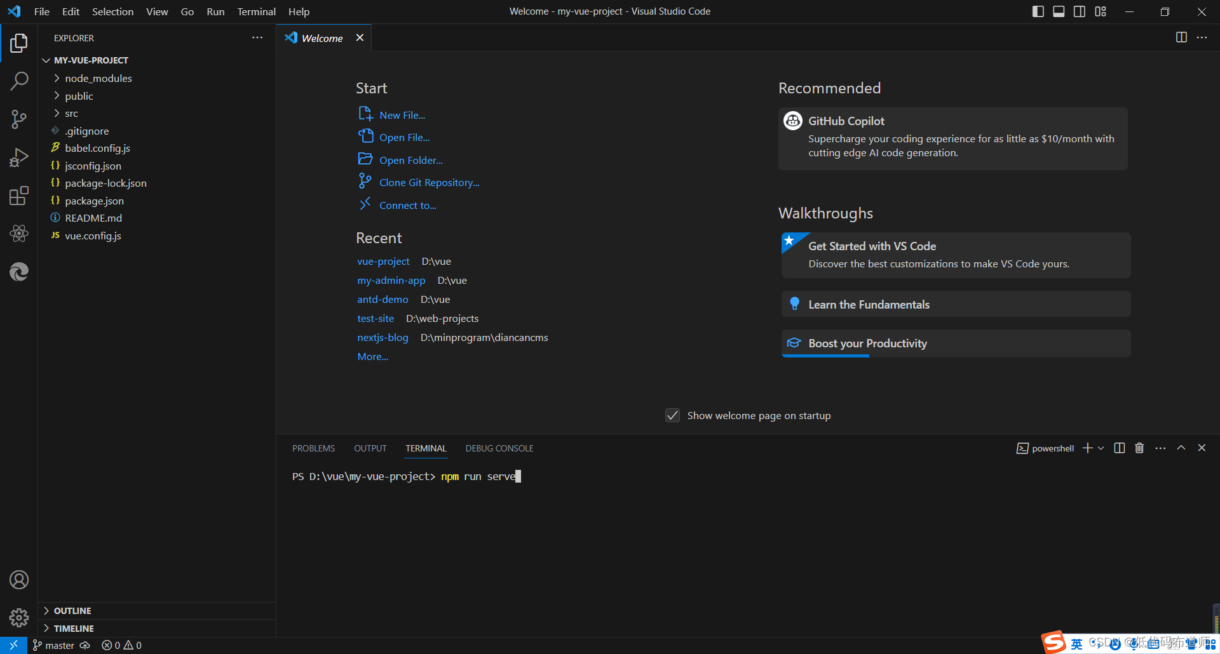Viewport: 1220px width, 654px height.
Task: Toggle the primary side bar layout icon
Action: coord(1038,11)
